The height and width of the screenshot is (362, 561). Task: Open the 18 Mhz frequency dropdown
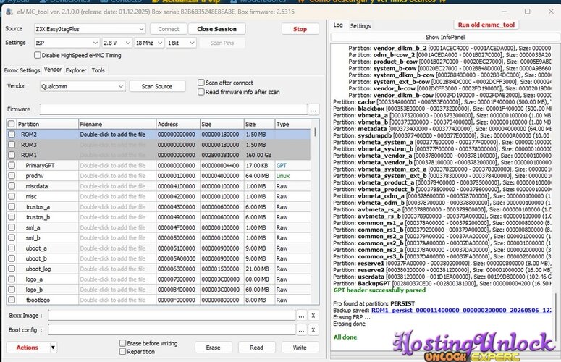(149, 43)
